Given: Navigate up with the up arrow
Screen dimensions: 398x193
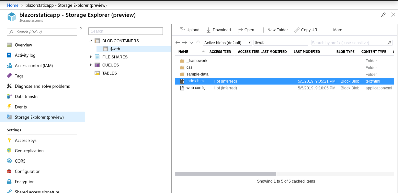Looking at the screenshot, I should pyautogui.click(x=198, y=43).
